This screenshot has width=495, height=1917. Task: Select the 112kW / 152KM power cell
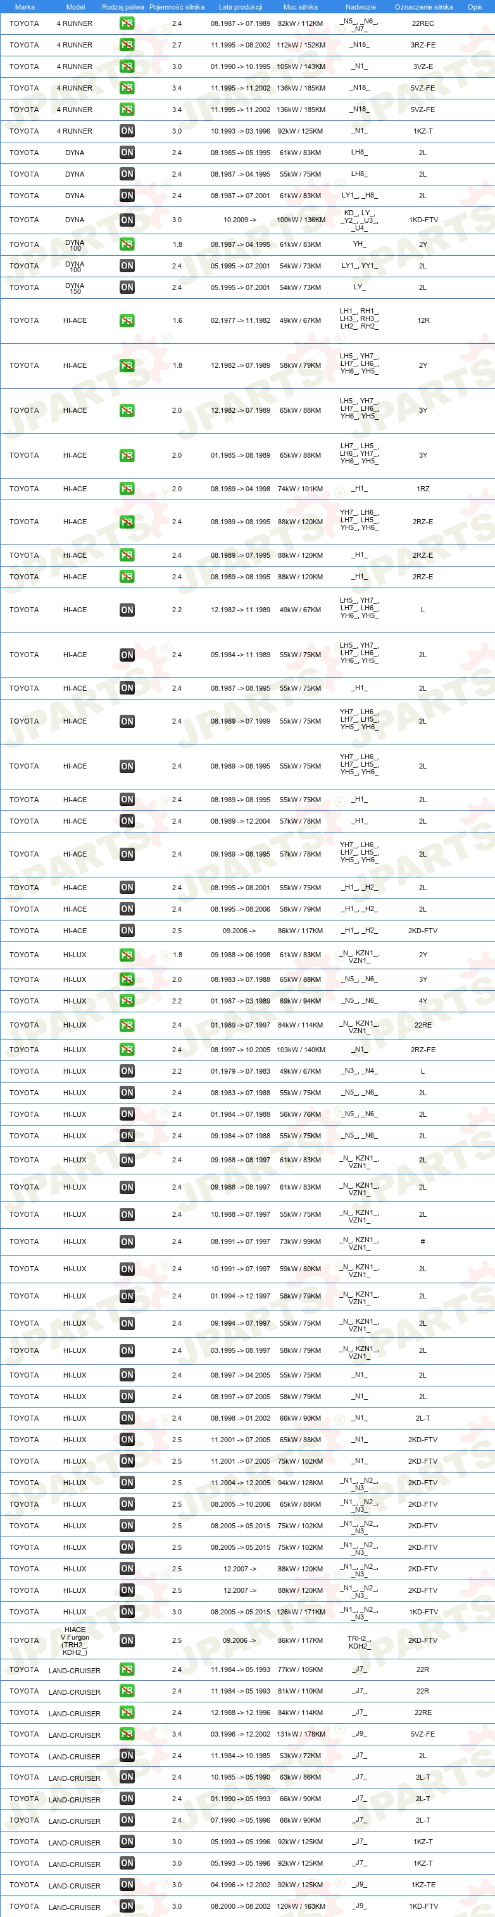301,46
